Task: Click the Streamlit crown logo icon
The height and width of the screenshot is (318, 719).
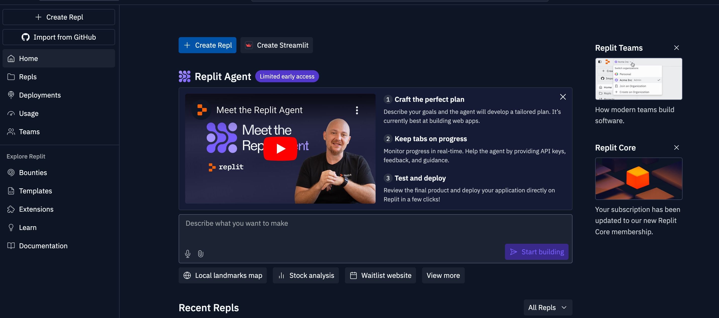Action: coord(249,45)
